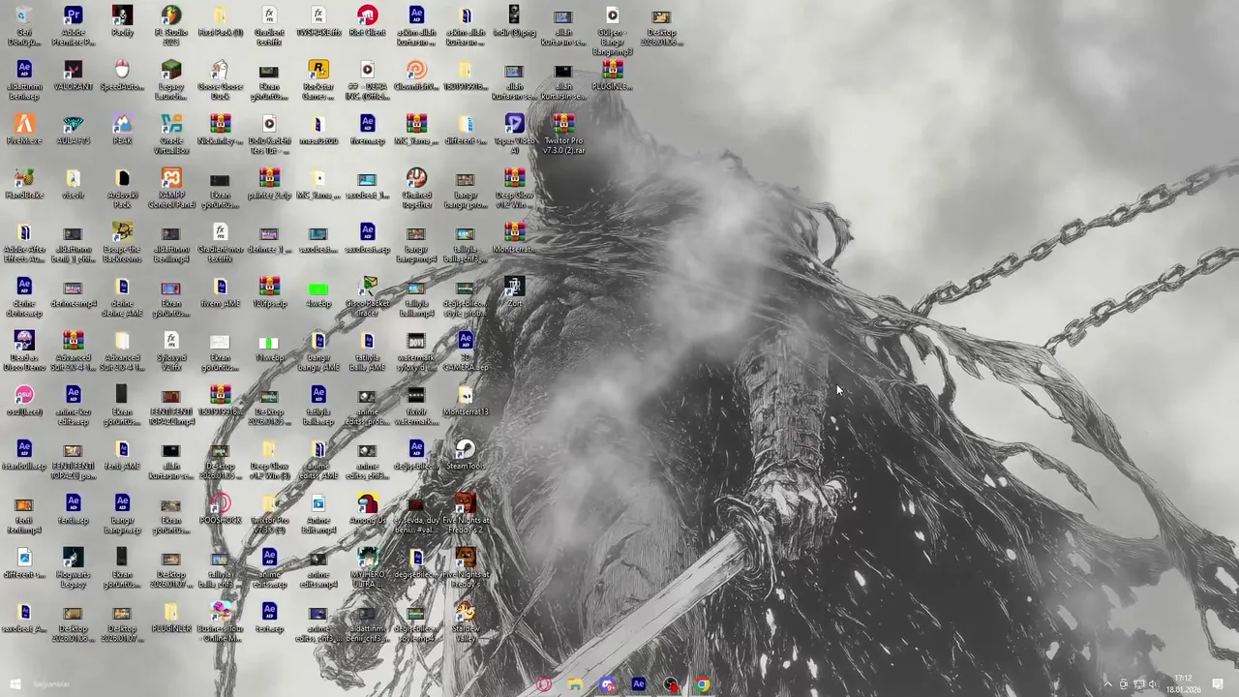Open the Recycle Bin desktop icon

point(24,25)
